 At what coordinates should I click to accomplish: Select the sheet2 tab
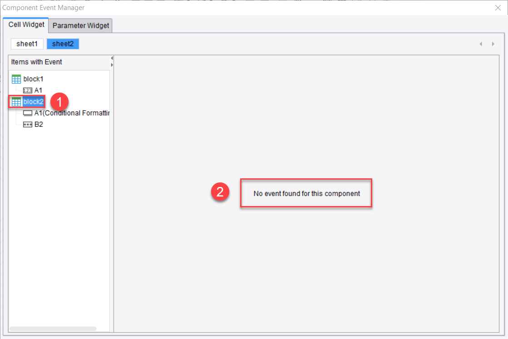(63, 44)
